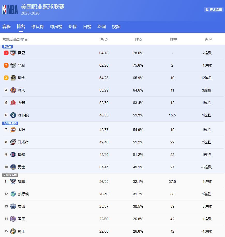Click 2连胜 streak for 开拓者
Viewport: 225px width, 237px height.
click(207, 142)
